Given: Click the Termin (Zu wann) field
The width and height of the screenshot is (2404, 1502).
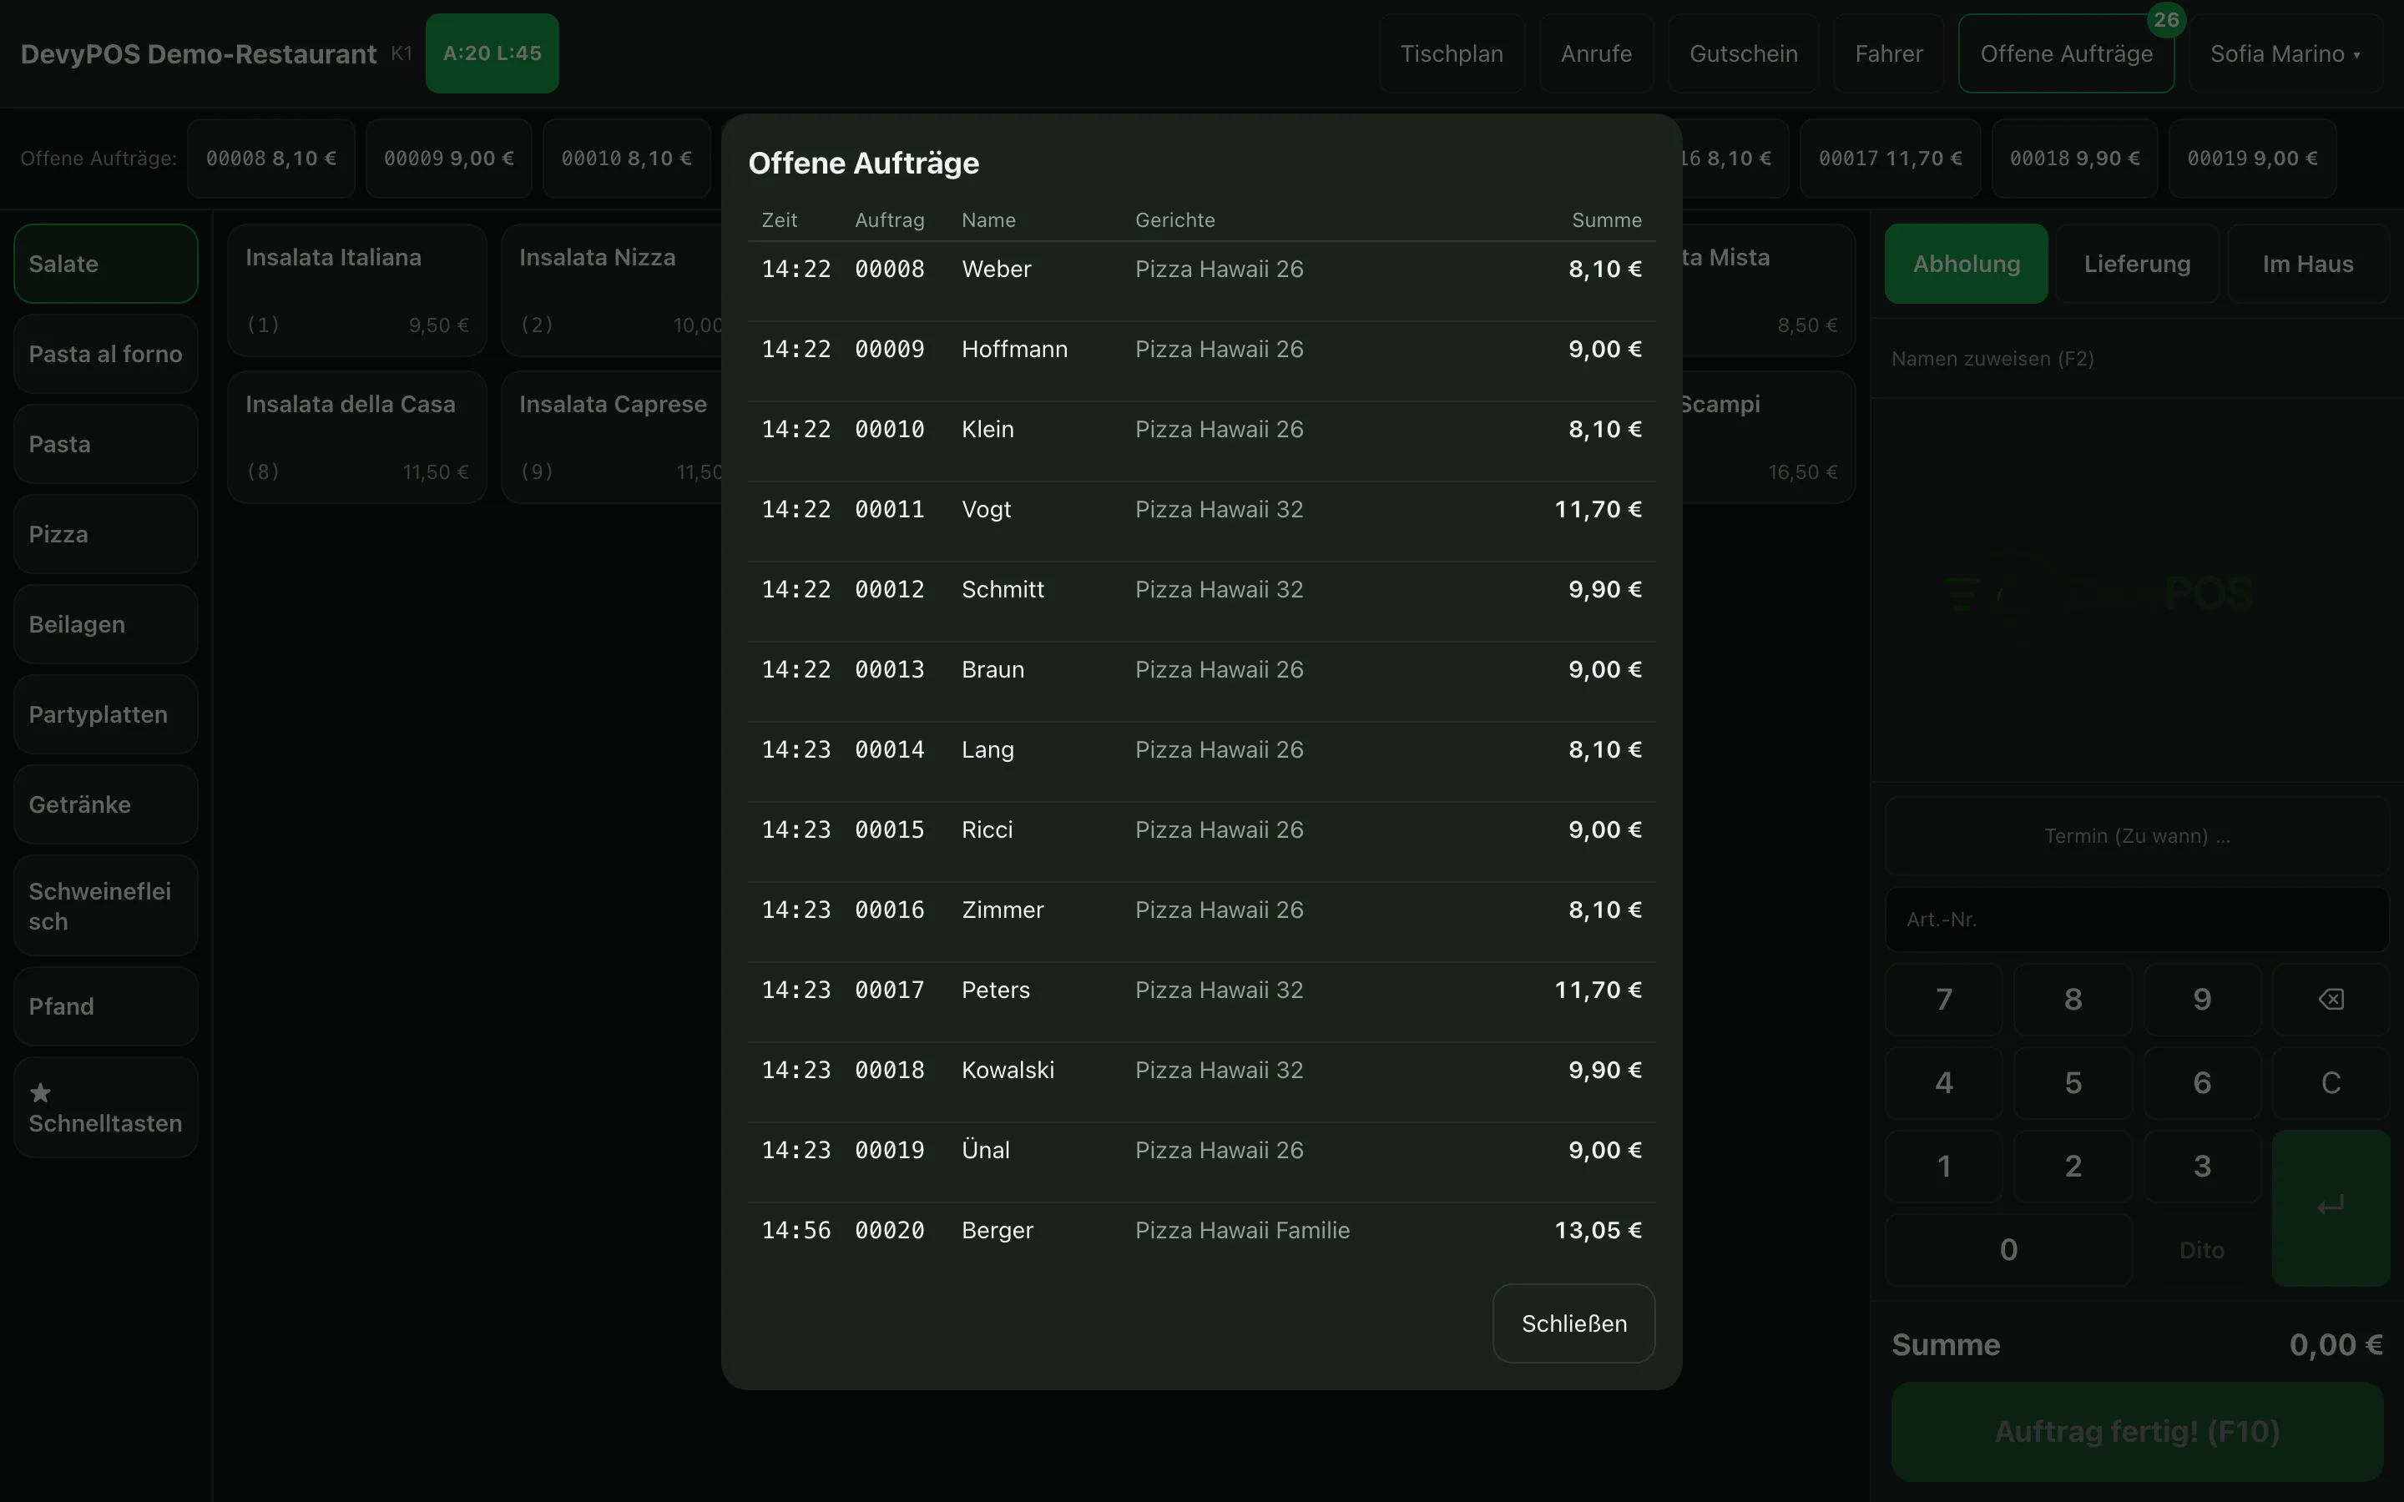Looking at the screenshot, I should [2137, 836].
